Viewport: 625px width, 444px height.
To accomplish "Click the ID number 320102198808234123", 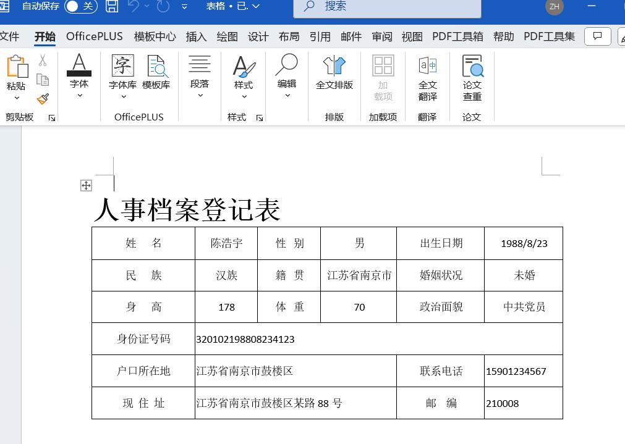I will point(245,339).
